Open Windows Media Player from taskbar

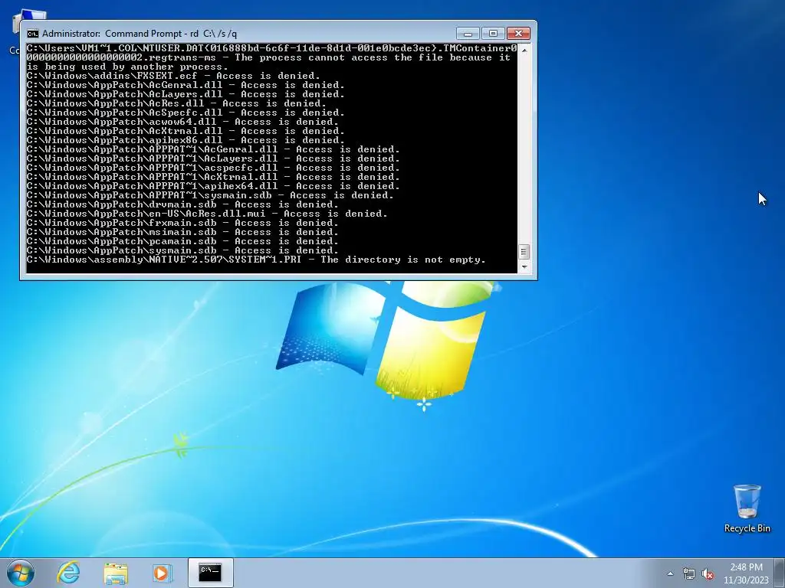[x=162, y=573]
